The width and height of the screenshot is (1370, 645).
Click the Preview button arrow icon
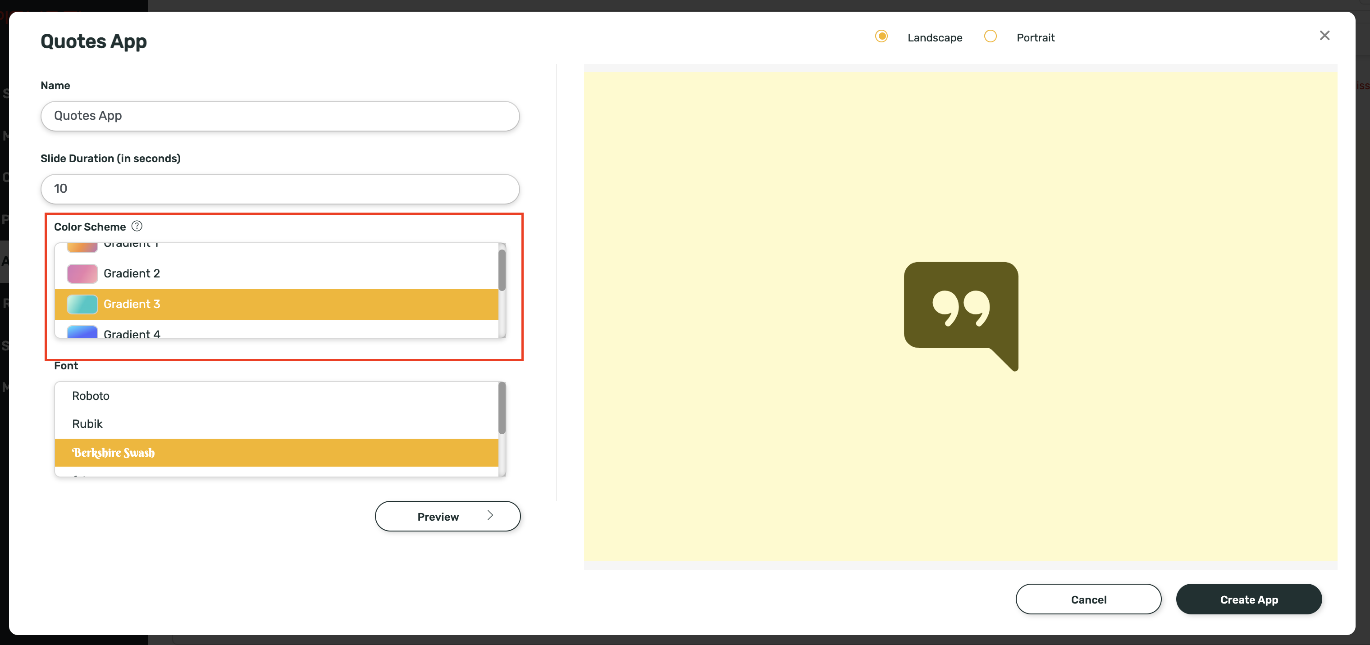(x=490, y=515)
